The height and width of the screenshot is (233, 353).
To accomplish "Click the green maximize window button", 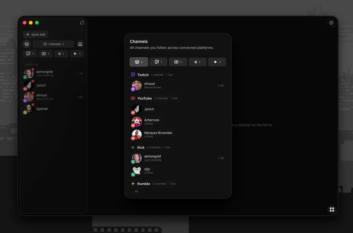I will (x=37, y=23).
